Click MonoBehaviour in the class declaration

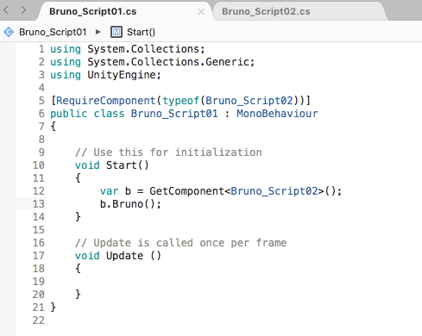(x=277, y=114)
